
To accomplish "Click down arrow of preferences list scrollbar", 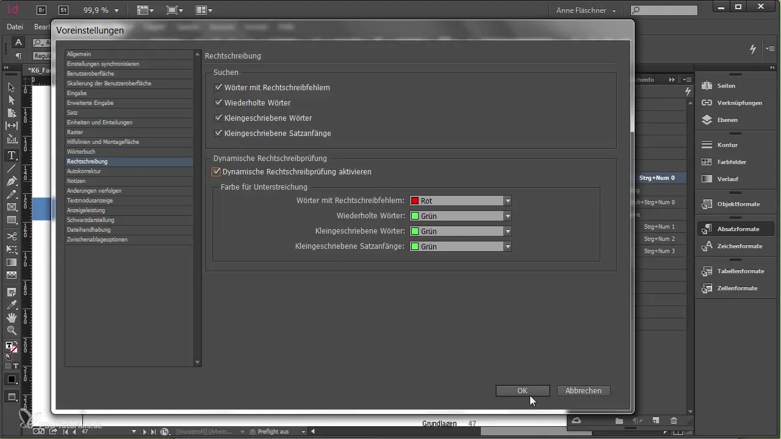I will point(197,362).
